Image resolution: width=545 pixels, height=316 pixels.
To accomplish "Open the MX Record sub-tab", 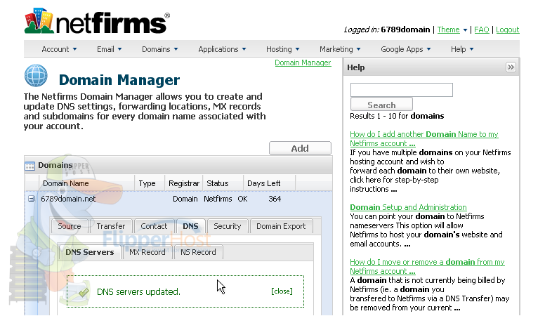I will point(147,252).
